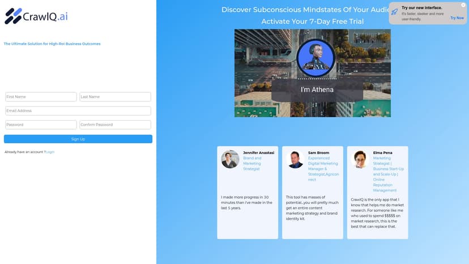Click Try Now in the notification
The width and height of the screenshot is (469, 264).
[457, 18]
